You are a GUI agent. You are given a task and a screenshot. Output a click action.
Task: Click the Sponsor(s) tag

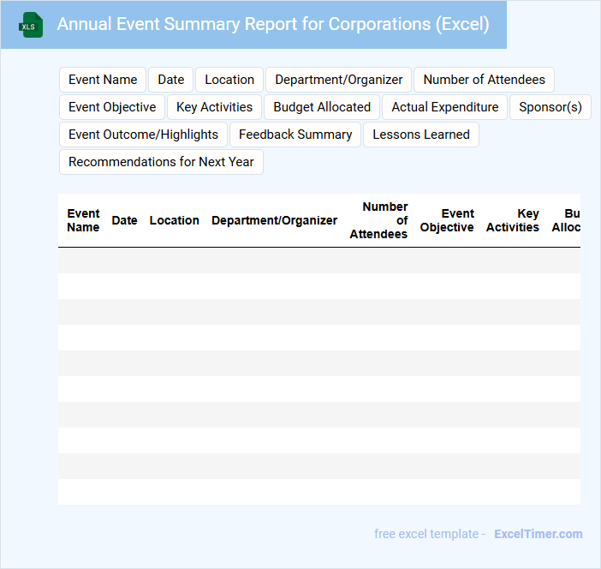coord(550,107)
